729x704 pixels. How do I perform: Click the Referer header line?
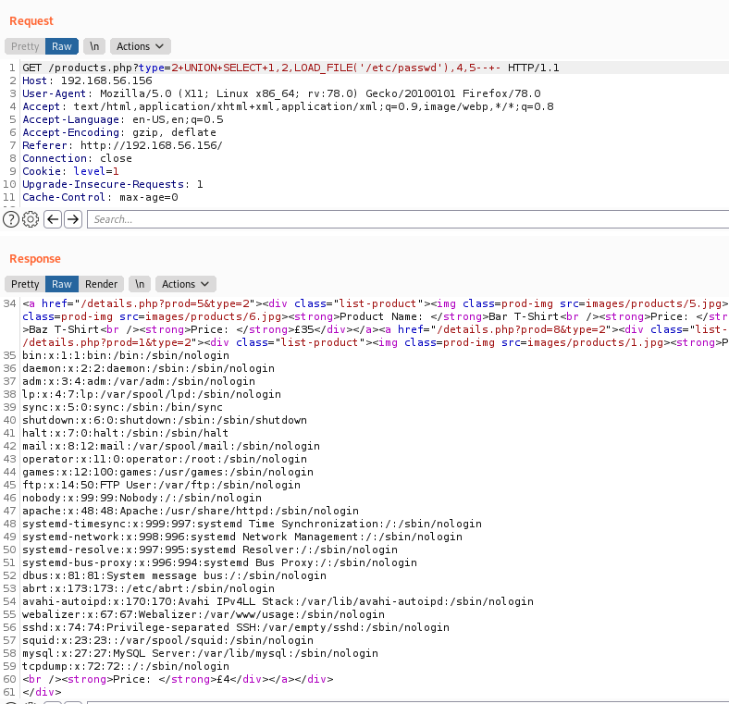tap(122, 145)
